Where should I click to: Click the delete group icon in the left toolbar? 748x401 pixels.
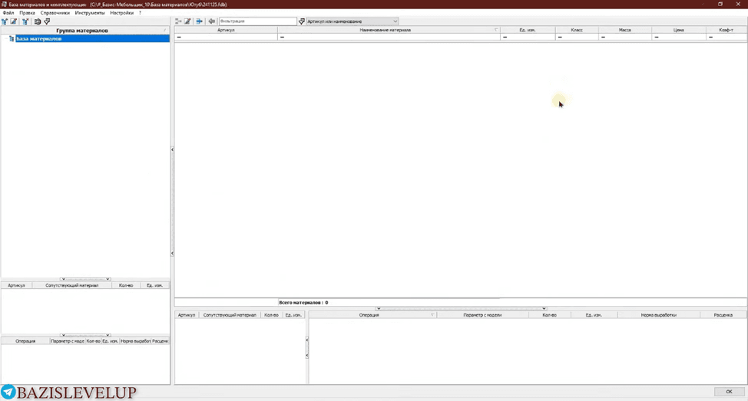point(25,21)
